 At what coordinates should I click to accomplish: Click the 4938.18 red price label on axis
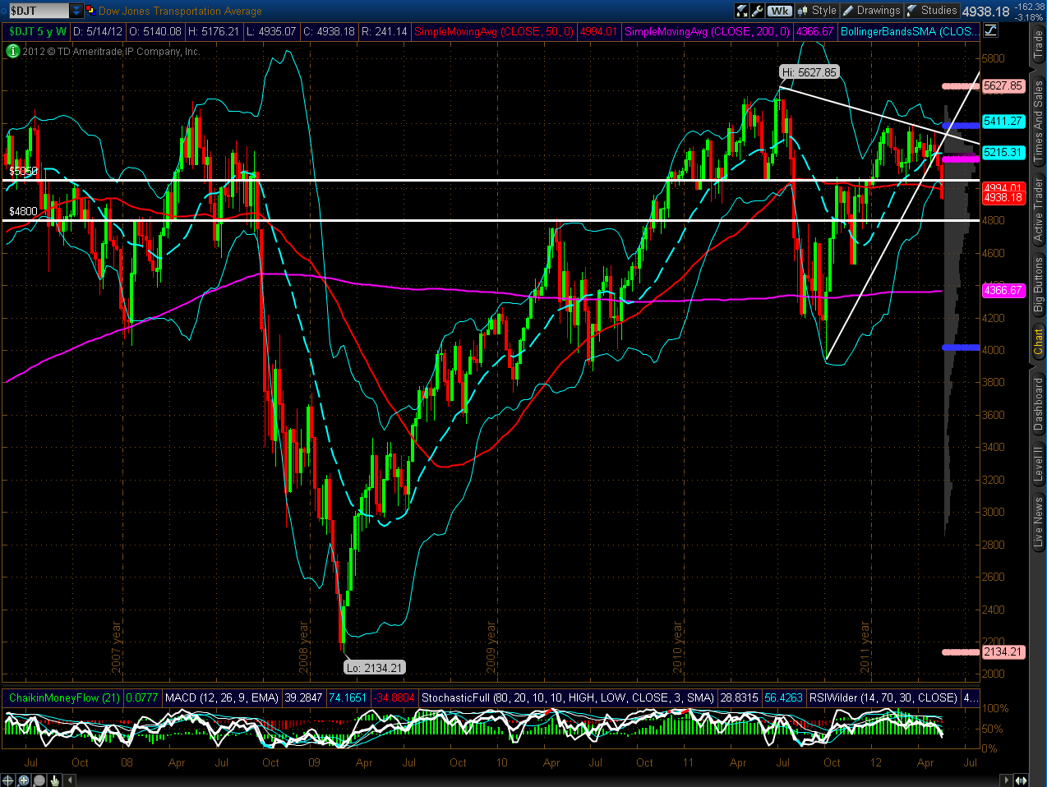click(x=1003, y=198)
